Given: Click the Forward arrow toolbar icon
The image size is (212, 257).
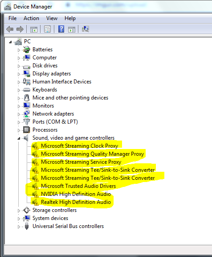Looking at the screenshot, I should pos(20,29).
